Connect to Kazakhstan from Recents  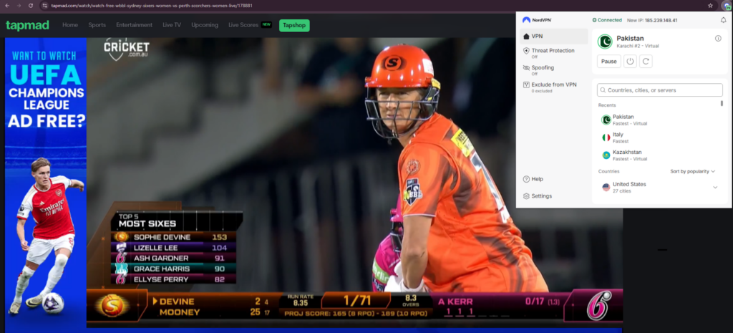tap(659, 155)
